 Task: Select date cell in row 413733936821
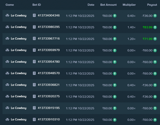pyautogui.click(x=80, y=85)
